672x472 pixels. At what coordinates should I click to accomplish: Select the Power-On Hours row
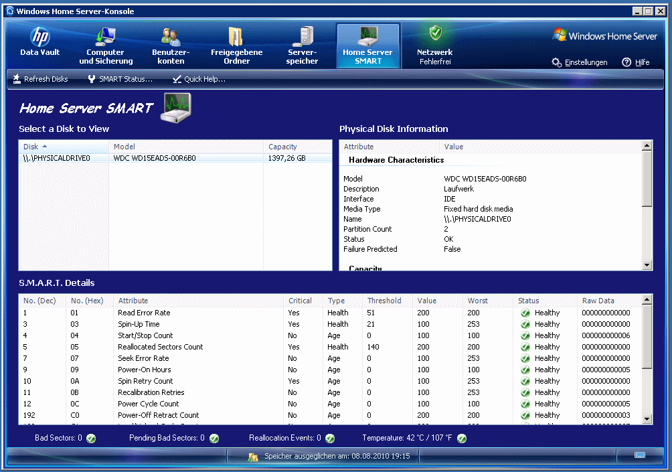point(331,370)
